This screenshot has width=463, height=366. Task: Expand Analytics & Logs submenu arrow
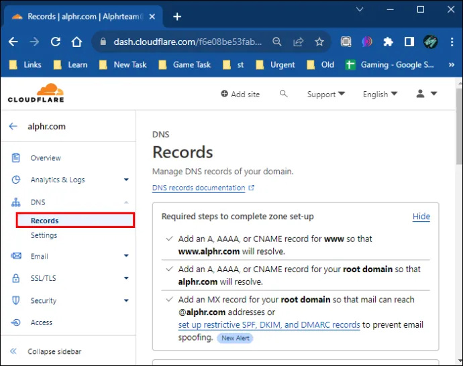click(126, 180)
